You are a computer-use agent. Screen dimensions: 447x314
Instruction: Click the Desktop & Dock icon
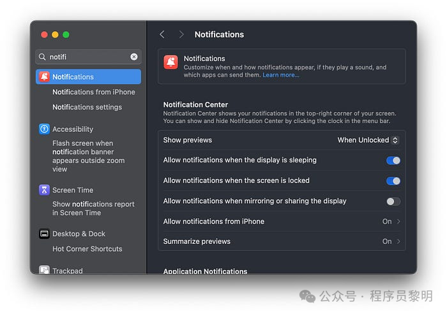pos(44,234)
